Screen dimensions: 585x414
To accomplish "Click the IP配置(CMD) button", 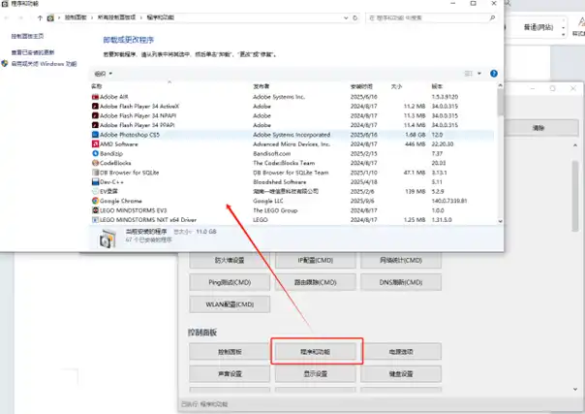I will coord(315,260).
